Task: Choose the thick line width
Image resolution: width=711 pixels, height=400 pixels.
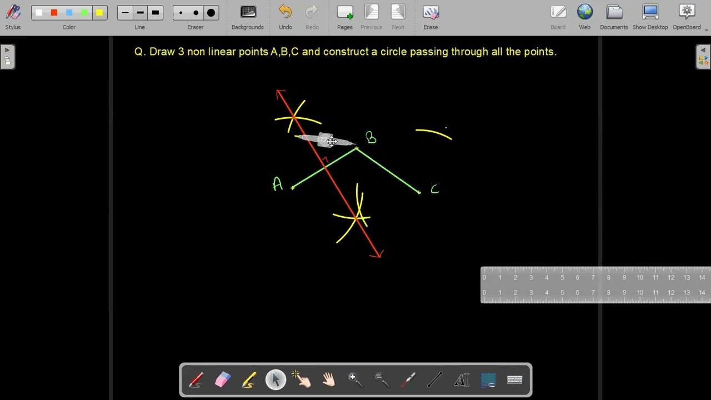Action: point(155,13)
